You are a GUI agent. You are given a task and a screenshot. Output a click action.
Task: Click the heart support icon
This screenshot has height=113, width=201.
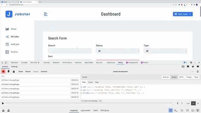coord(198,67)
